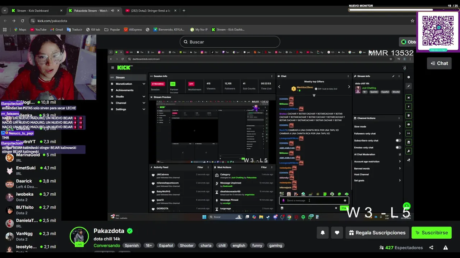Open the Chat panel button

click(439, 63)
